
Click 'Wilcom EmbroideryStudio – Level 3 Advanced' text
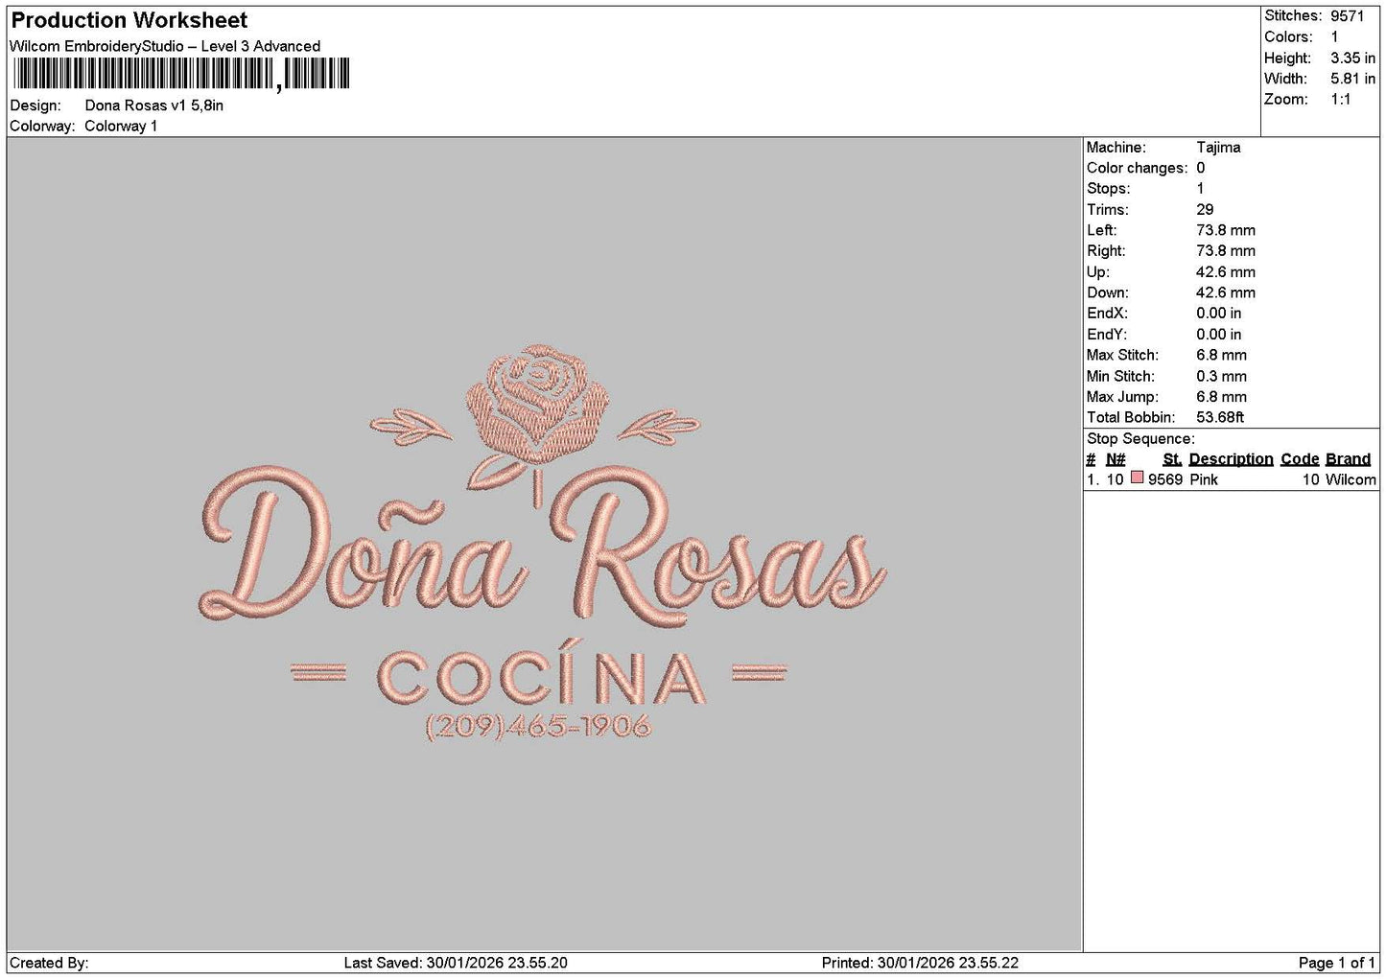tap(165, 46)
